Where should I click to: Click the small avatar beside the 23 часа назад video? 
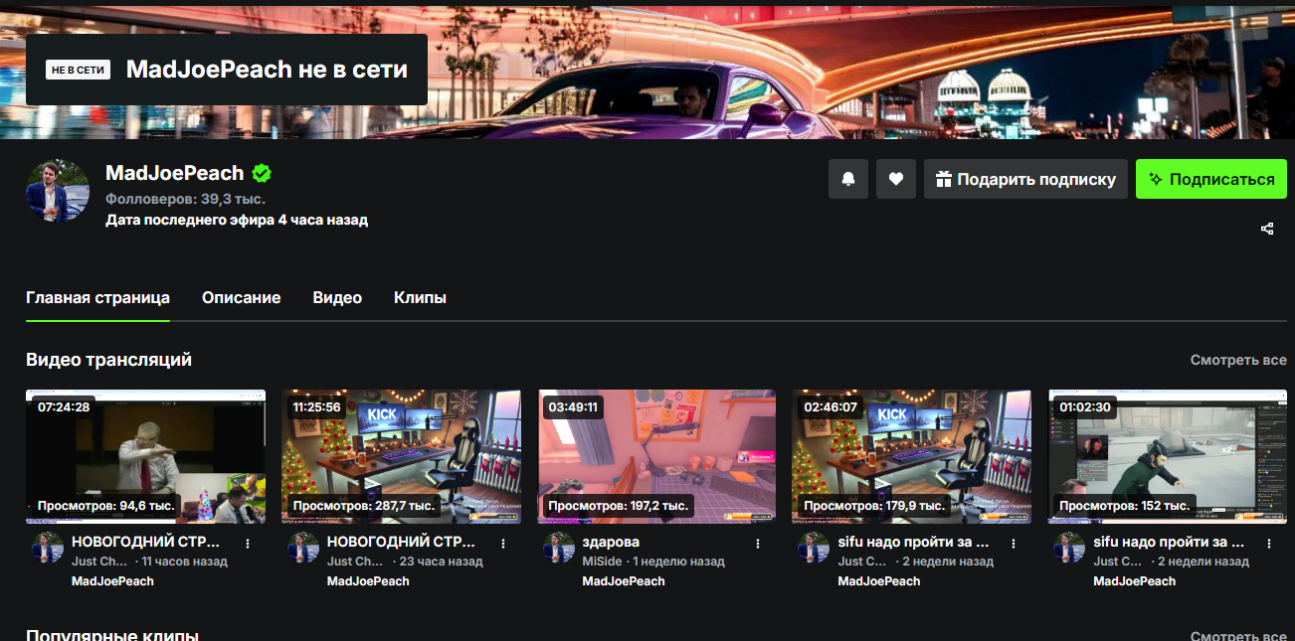[303, 548]
